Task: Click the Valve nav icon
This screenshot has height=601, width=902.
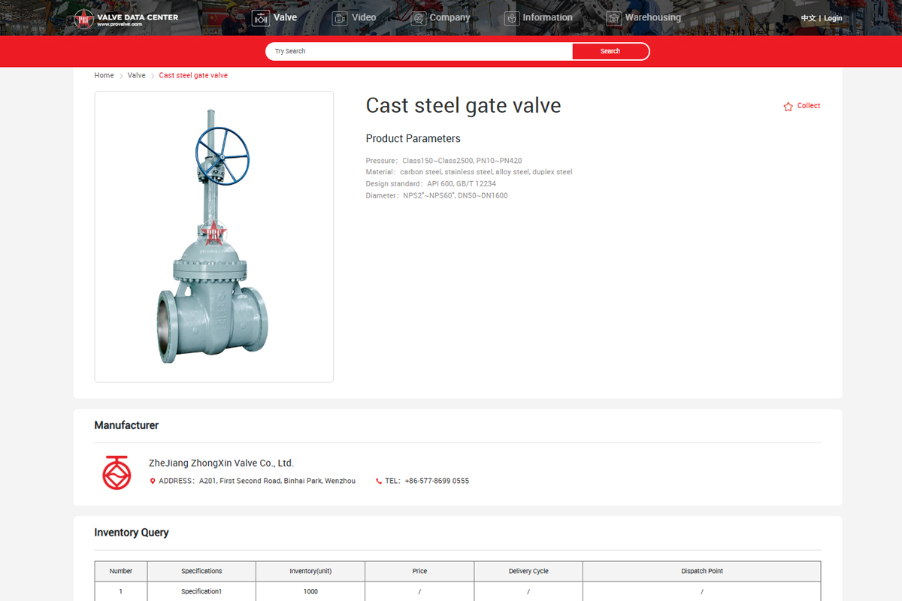Action: click(261, 19)
